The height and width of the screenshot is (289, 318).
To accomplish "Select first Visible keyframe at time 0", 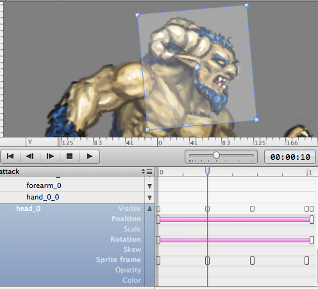I will point(158,208).
